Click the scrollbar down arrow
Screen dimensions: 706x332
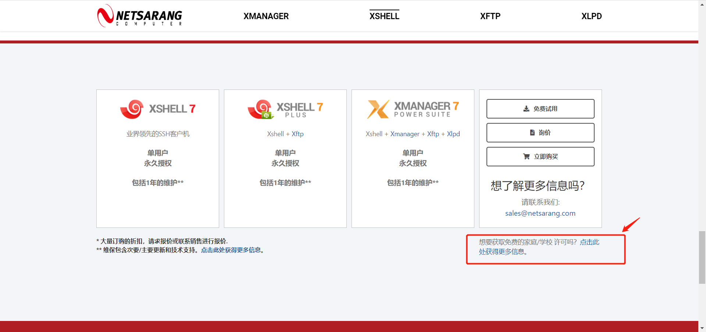tap(702, 328)
